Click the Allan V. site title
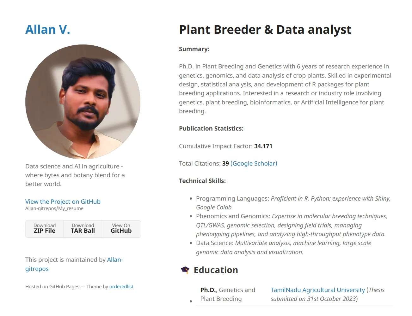This screenshot has width=412, height=316. coord(48,29)
